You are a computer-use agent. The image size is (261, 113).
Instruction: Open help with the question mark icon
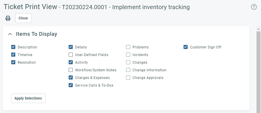[254, 7]
